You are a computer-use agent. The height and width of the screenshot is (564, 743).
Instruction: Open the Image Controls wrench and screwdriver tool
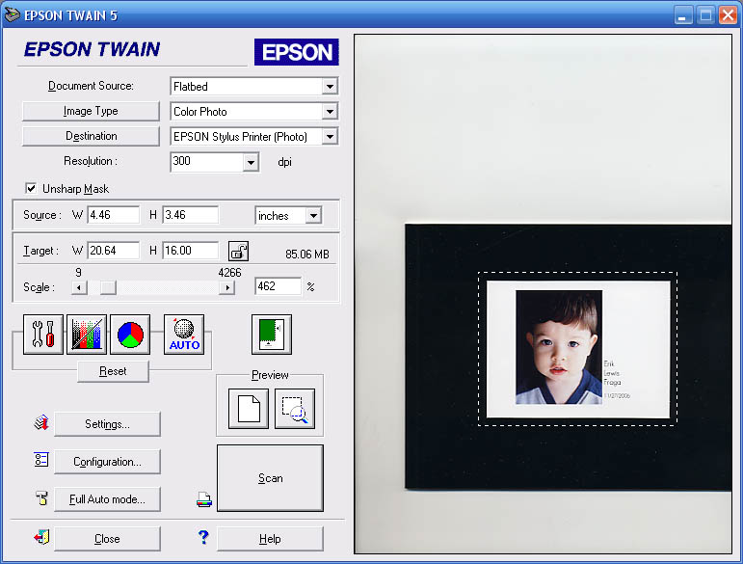(x=43, y=335)
